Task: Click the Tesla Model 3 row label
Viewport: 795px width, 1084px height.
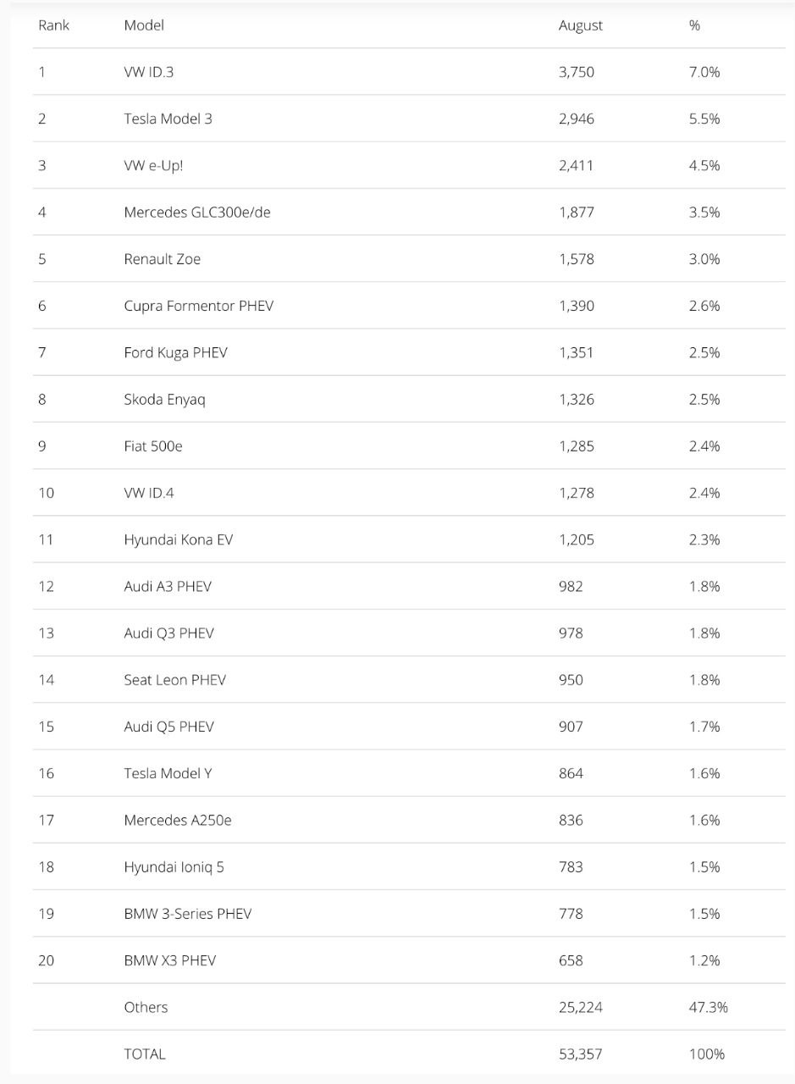Action: click(x=168, y=119)
